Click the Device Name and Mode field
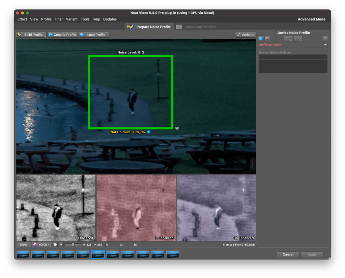 click(x=293, y=57)
